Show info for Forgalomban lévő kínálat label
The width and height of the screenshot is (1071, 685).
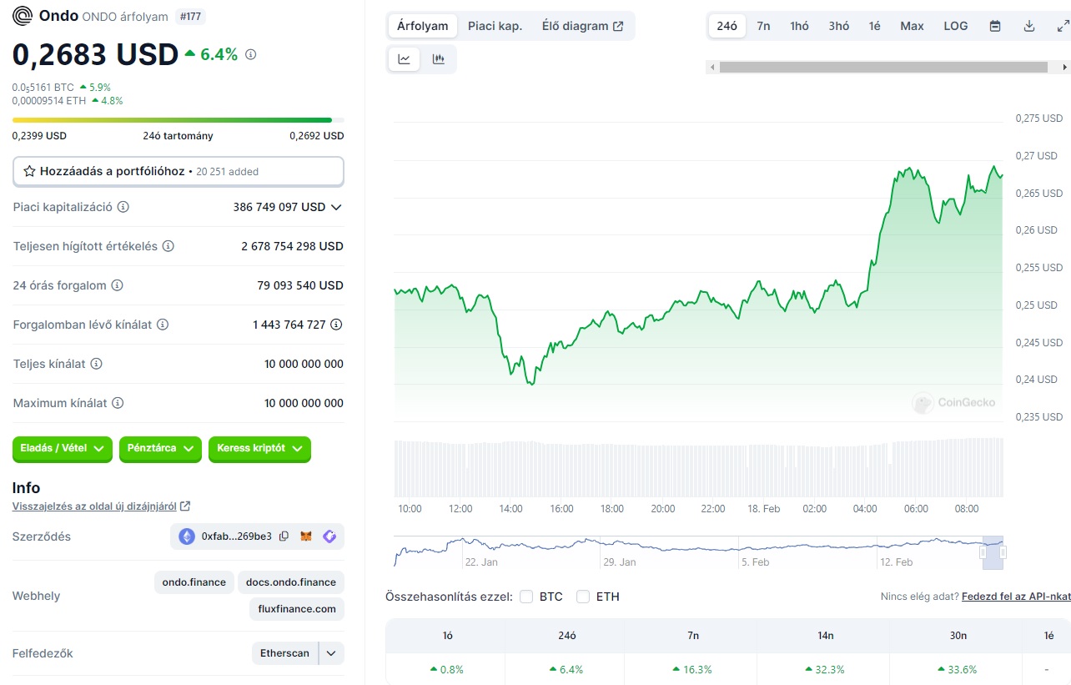[x=163, y=325]
